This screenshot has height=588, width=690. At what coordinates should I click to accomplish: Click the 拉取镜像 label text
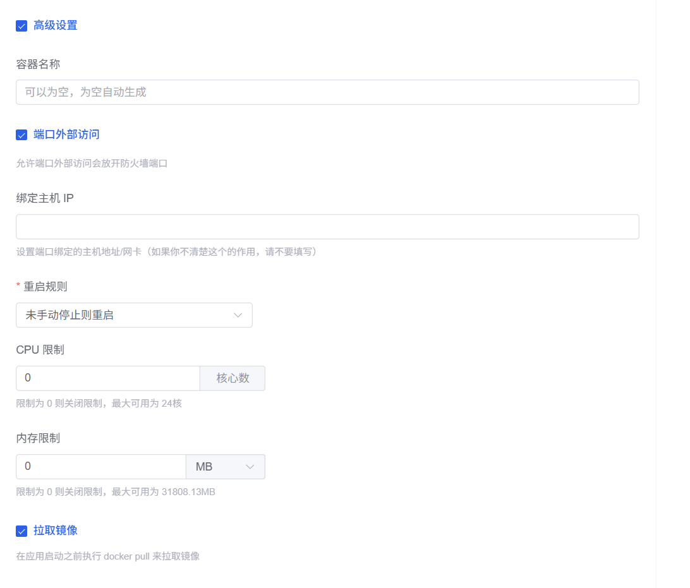click(x=55, y=531)
